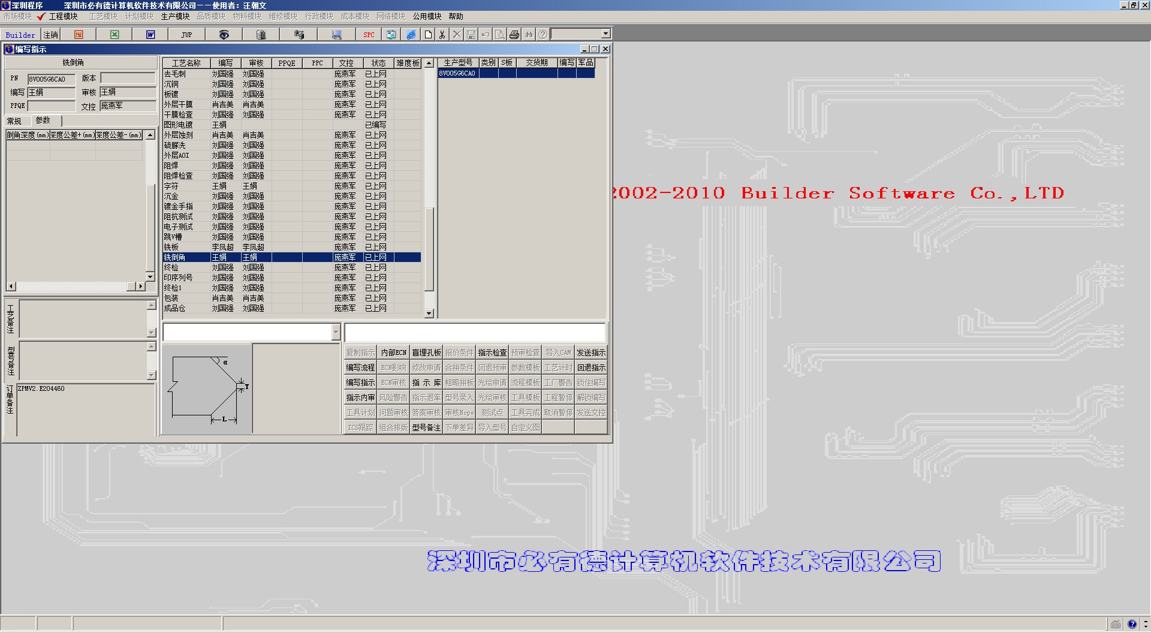1151x633 pixels.
Task: Click the printer icon in toolbar
Action: click(x=514, y=35)
